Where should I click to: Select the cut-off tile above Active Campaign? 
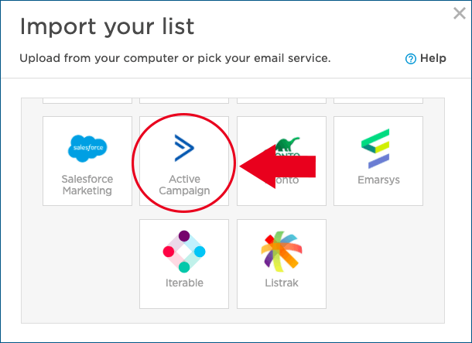tap(184, 100)
